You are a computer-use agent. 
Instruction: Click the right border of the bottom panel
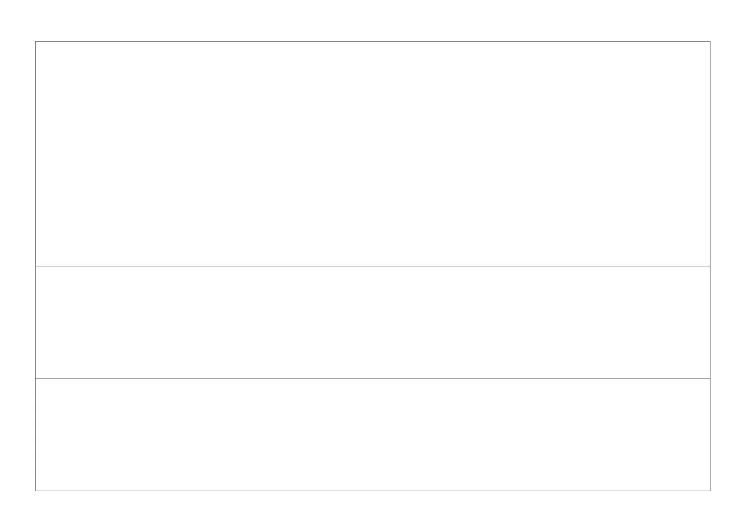[x=710, y=435]
